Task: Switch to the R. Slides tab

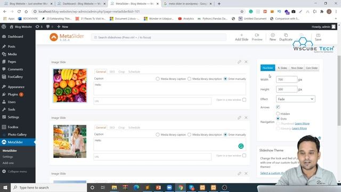Action: [282, 68]
